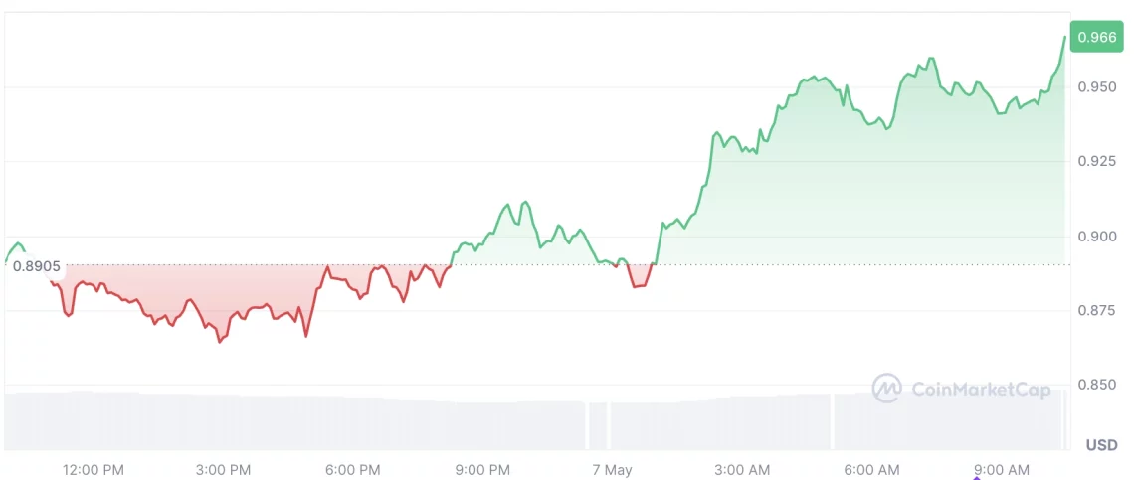Select the 12:00 PM time axis label
The image size is (1134, 480).
94,469
